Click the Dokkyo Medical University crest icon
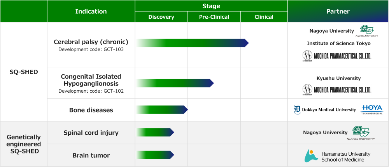 (297, 110)
